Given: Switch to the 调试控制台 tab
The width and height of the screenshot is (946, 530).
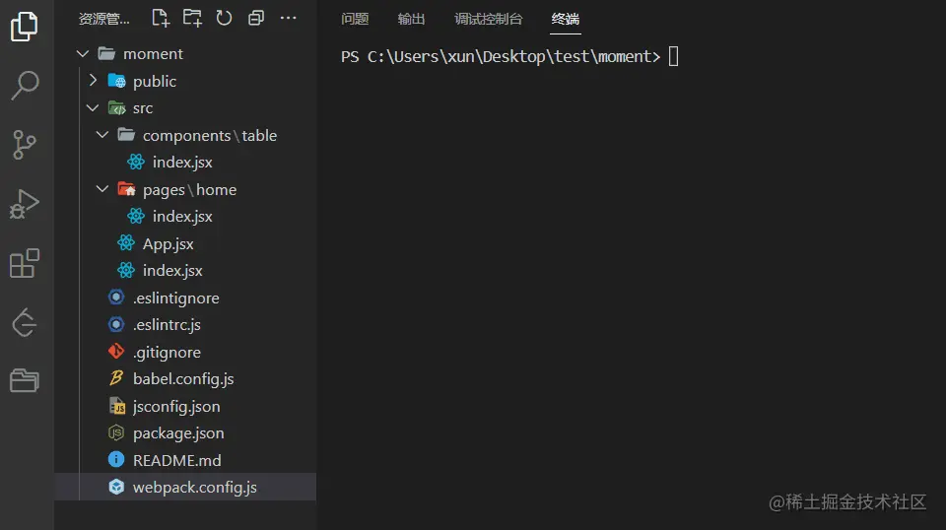Looking at the screenshot, I should [x=489, y=19].
